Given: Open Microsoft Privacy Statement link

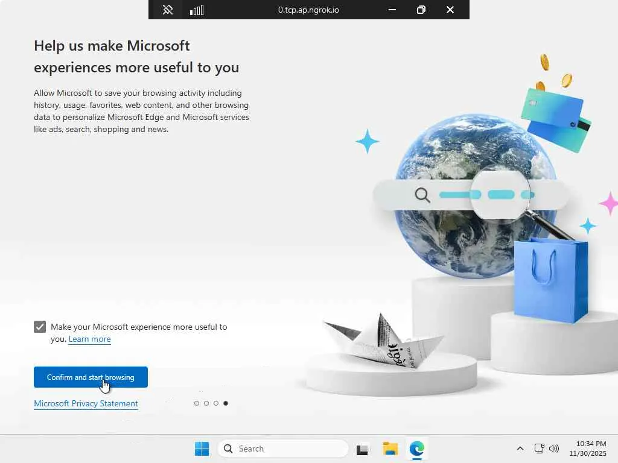Looking at the screenshot, I should tap(86, 403).
